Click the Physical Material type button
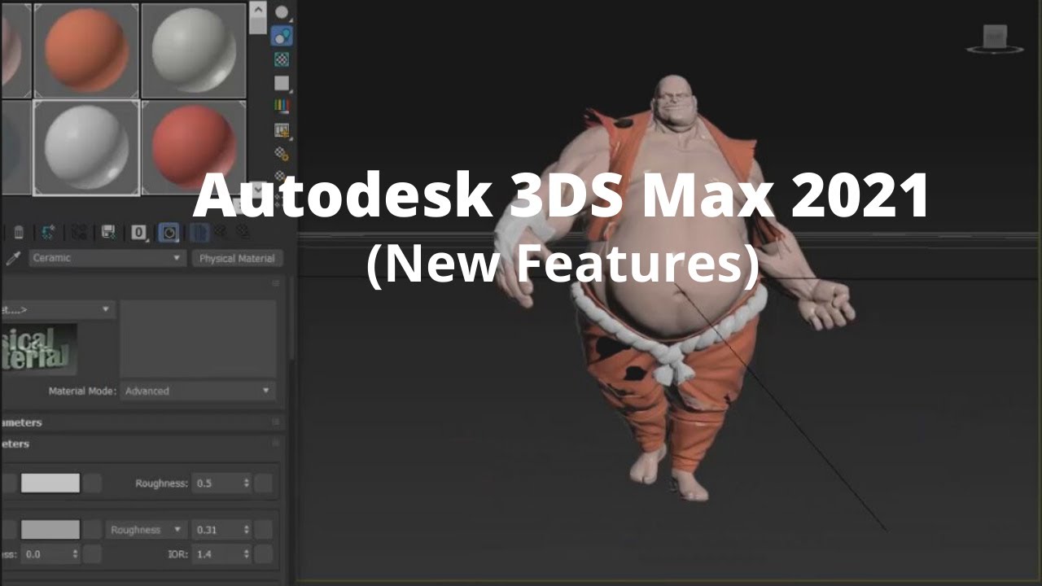The image size is (1042, 586). [238, 258]
